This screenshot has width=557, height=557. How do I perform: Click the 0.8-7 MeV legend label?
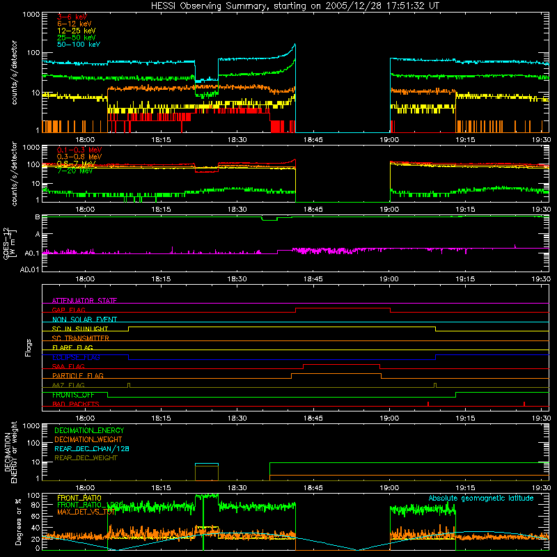(77, 164)
